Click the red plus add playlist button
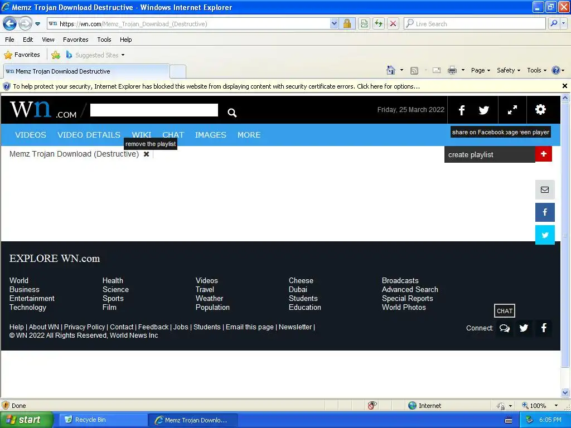Image resolution: width=571 pixels, height=428 pixels. 543,154
